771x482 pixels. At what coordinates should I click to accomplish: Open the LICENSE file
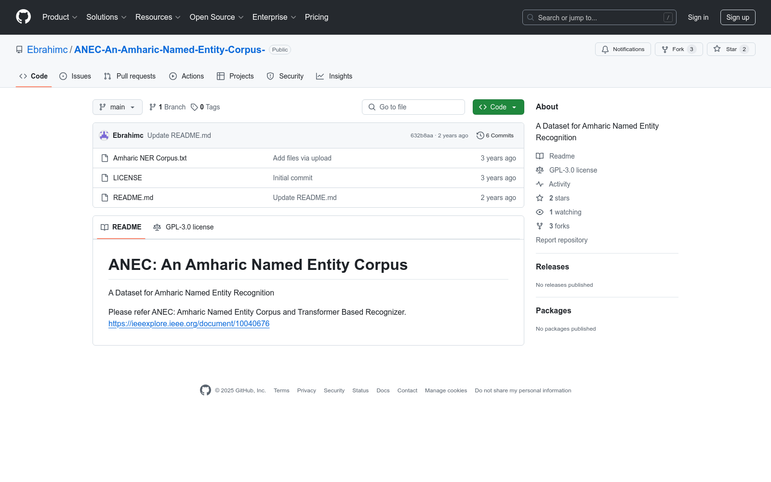click(x=128, y=178)
